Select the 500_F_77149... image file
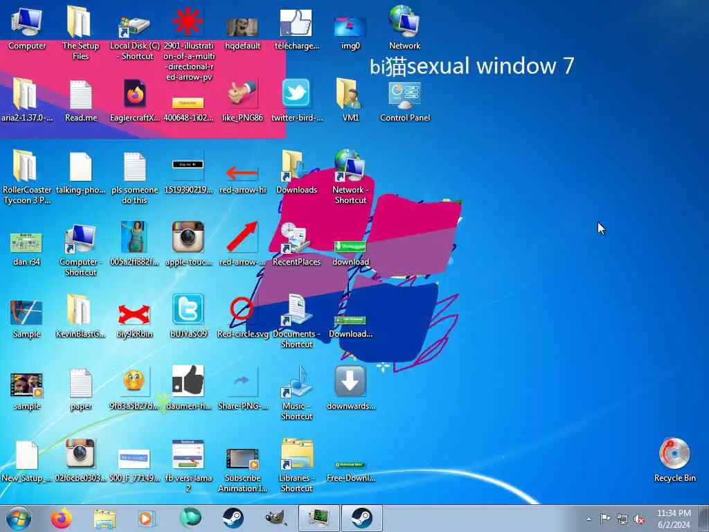This screenshot has width=709, height=532. [134, 465]
